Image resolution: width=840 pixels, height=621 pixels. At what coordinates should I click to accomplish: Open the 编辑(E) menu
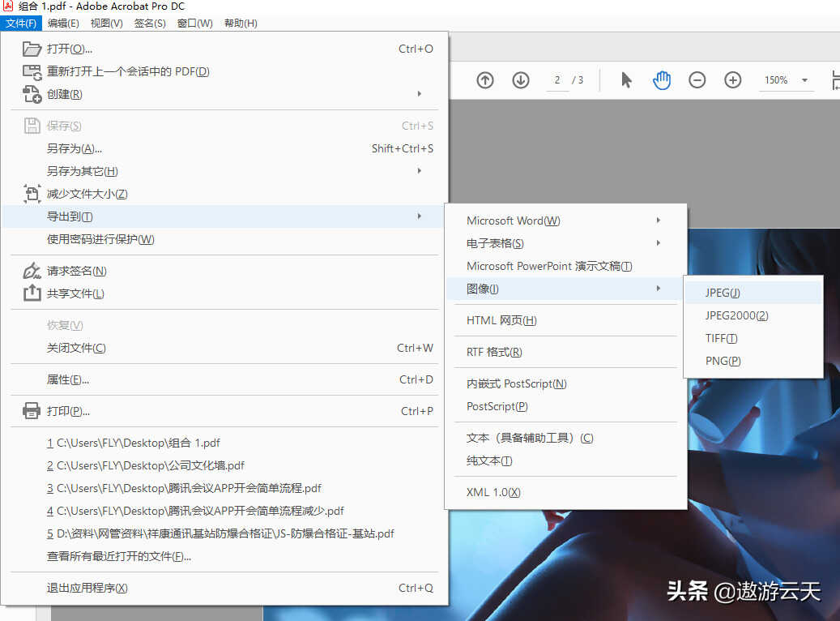[63, 23]
